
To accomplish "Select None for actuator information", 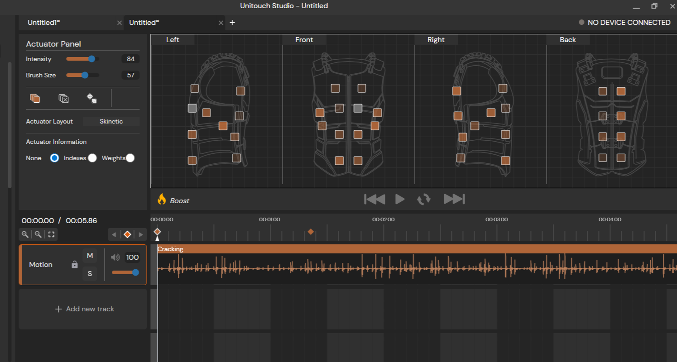I will tap(54, 158).
